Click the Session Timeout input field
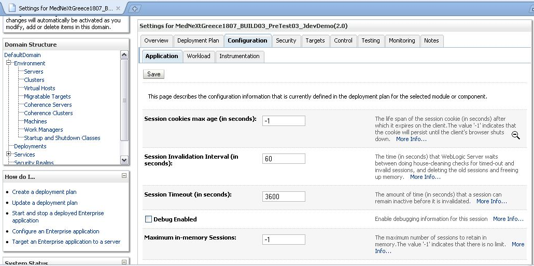The height and width of the screenshot is (266, 534). [x=284, y=196]
